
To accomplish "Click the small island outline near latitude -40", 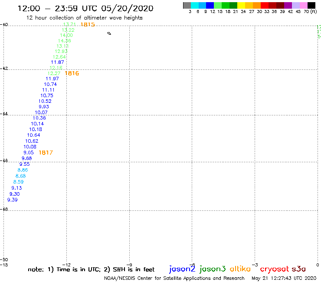I will [109, 33].
